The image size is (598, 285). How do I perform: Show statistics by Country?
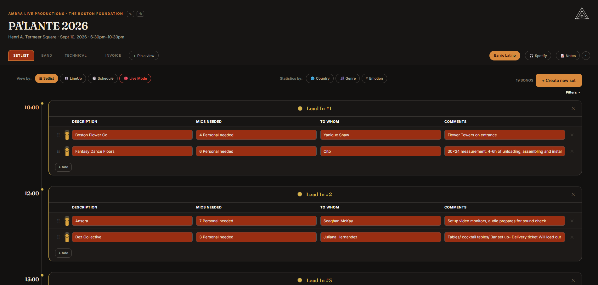pyautogui.click(x=320, y=78)
